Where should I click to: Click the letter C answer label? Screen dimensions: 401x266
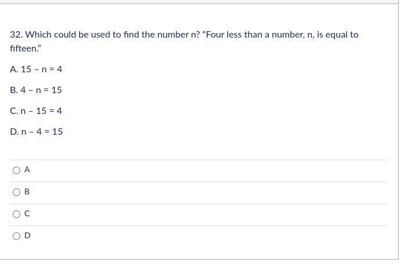tap(27, 214)
